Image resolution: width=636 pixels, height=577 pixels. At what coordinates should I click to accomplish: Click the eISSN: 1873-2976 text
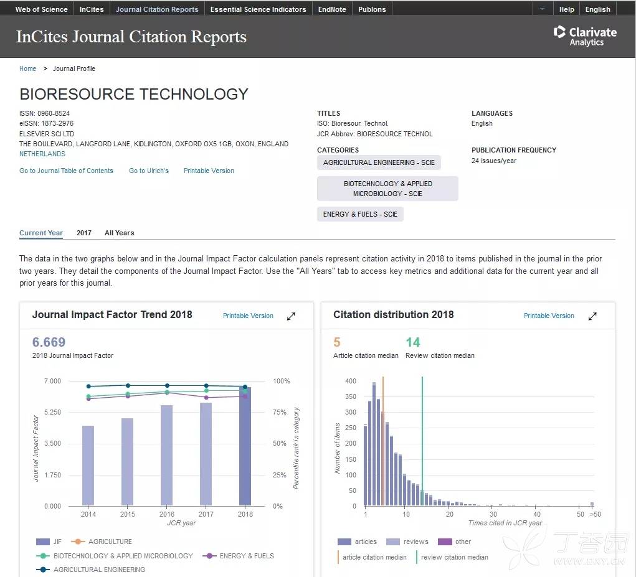(46, 123)
